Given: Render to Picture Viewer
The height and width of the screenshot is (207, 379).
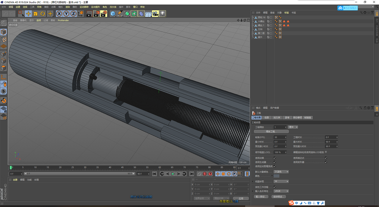Looking at the screenshot, I should [97, 14].
